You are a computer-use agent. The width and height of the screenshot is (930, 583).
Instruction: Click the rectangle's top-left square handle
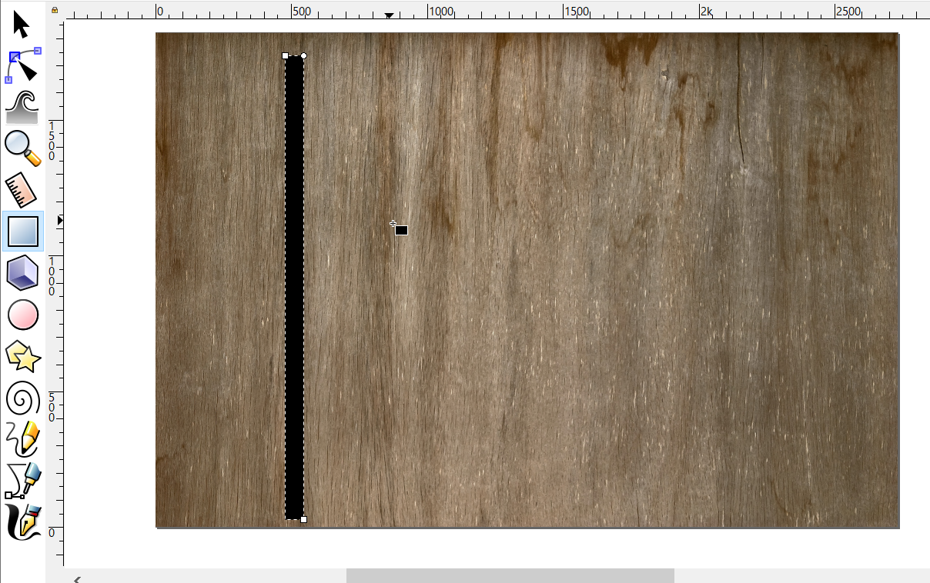coord(286,55)
